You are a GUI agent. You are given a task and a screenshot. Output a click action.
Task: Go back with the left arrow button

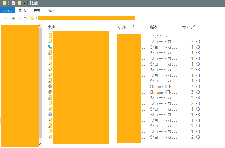click(5, 18)
